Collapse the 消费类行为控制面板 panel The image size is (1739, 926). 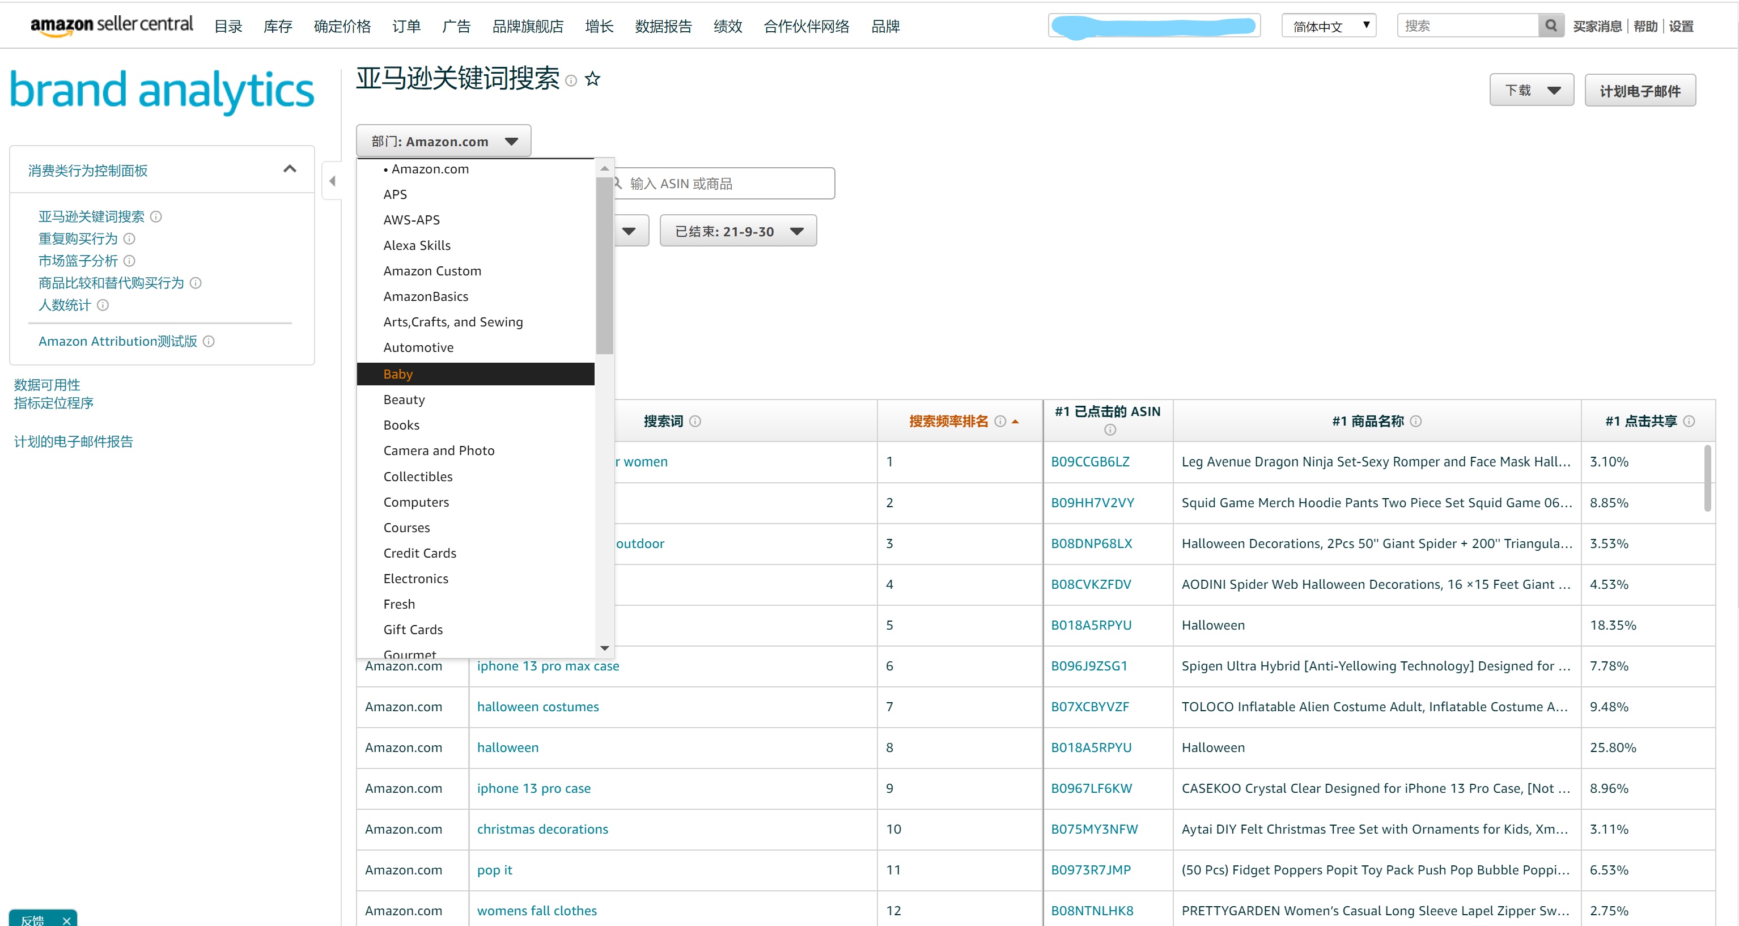point(290,169)
